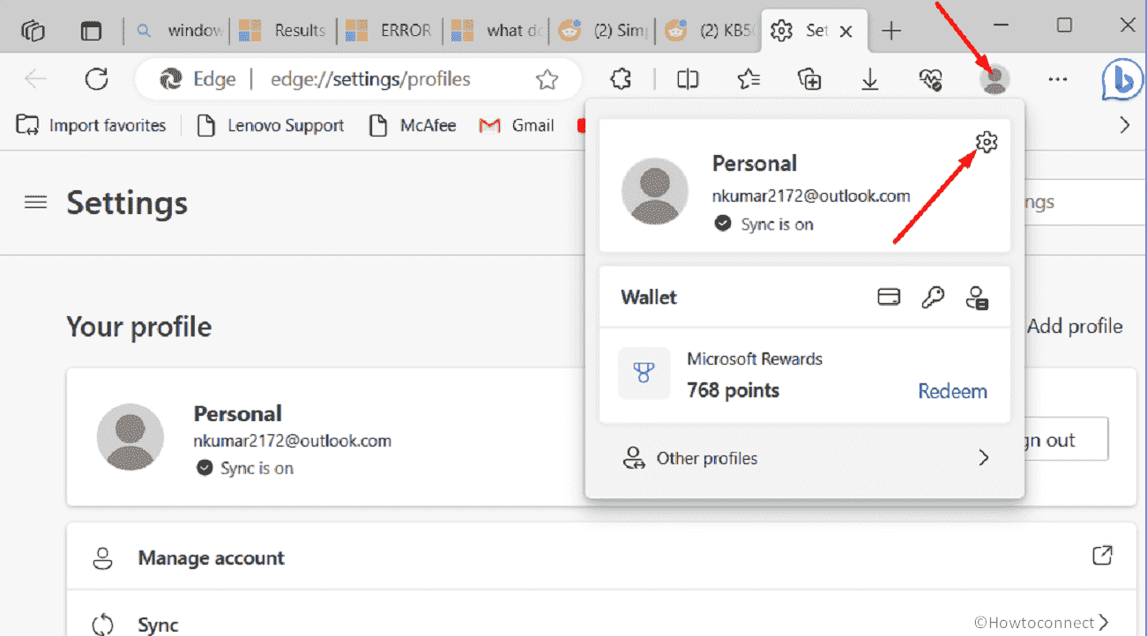Open a new tab with plus
The image size is (1147, 636).
click(891, 31)
